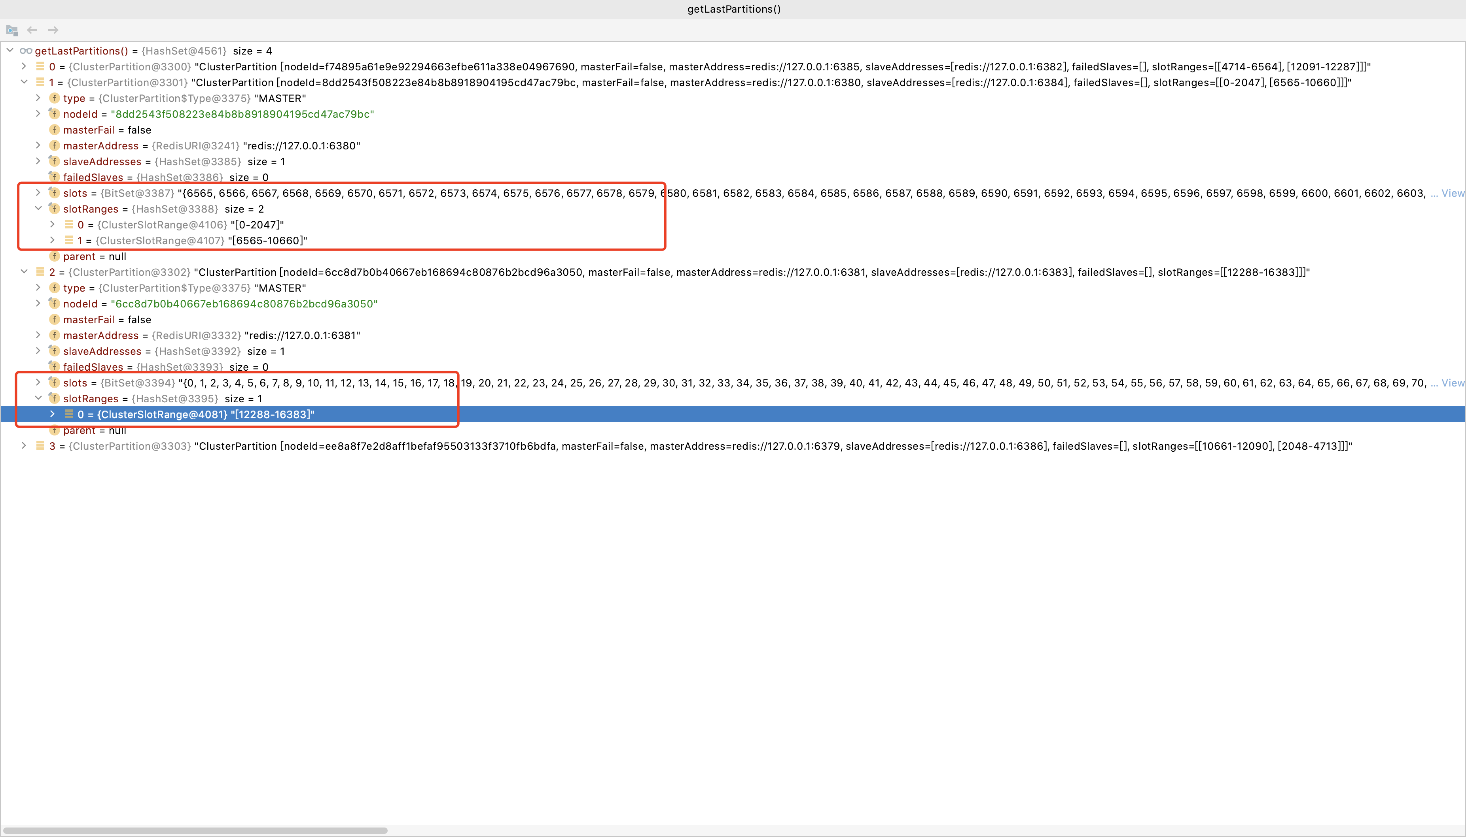
Task: Expand ClusterPartition@3303 at the bottom
Action: (24, 446)
